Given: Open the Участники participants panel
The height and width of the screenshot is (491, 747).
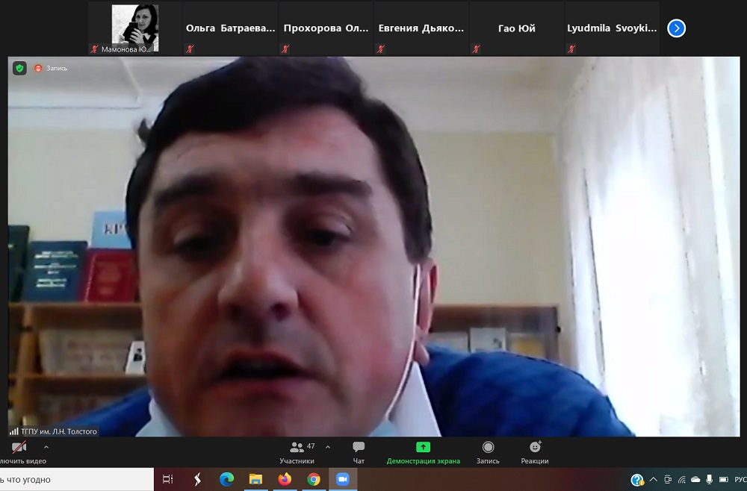Looking at the screenshot, I should tap(297, 452).
